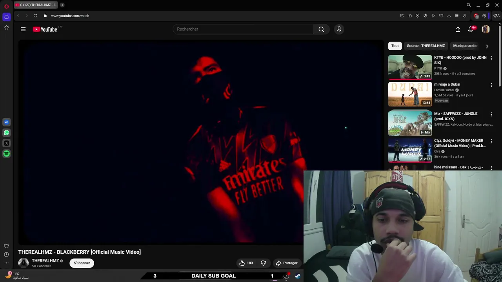Screen dimensions: 502x282
Task: Show more filter chips with right arrow
Action: (x=487, y=46)
